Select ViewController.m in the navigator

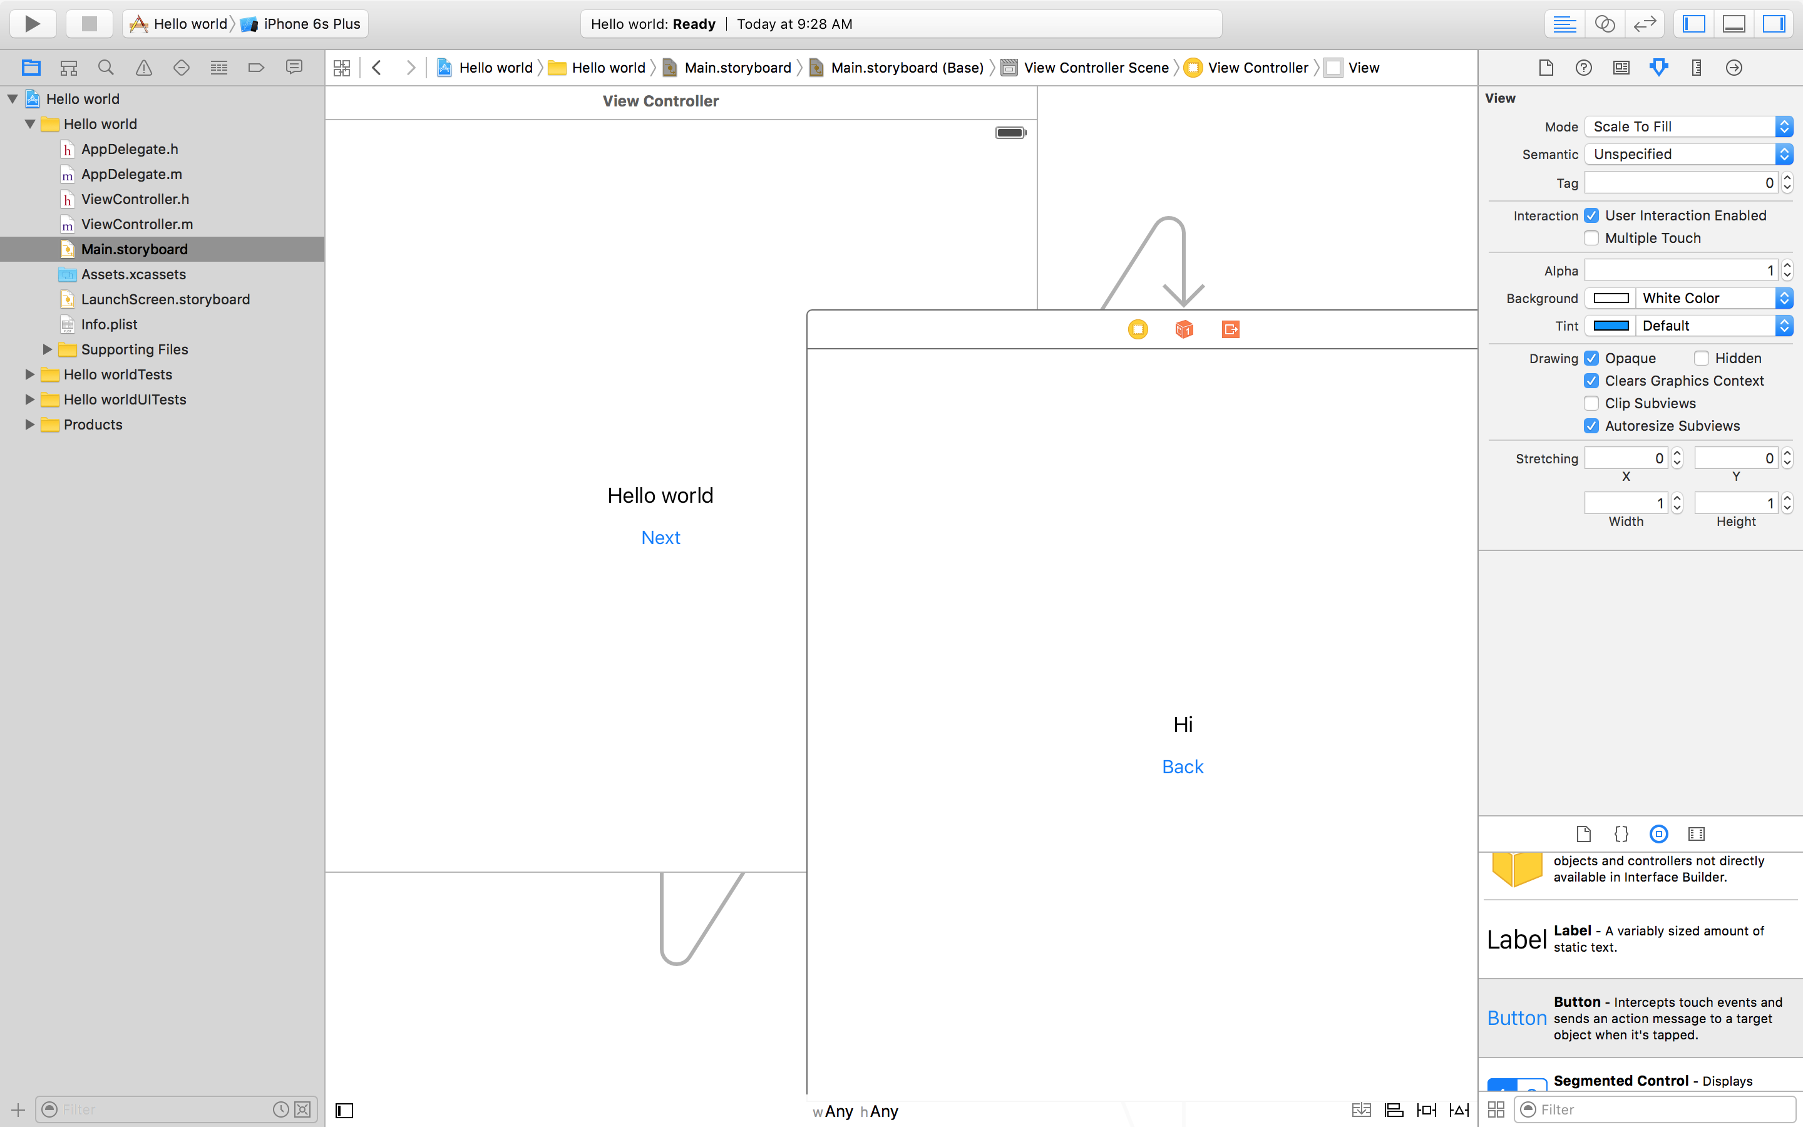[x=136, y=224]
